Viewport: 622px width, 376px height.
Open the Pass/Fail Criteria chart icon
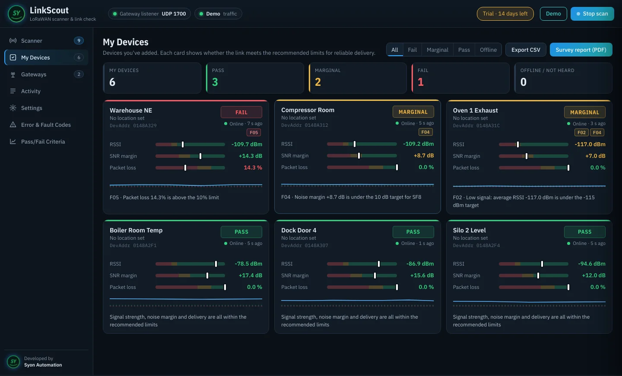pyautogui.click(x=13, y=141)
